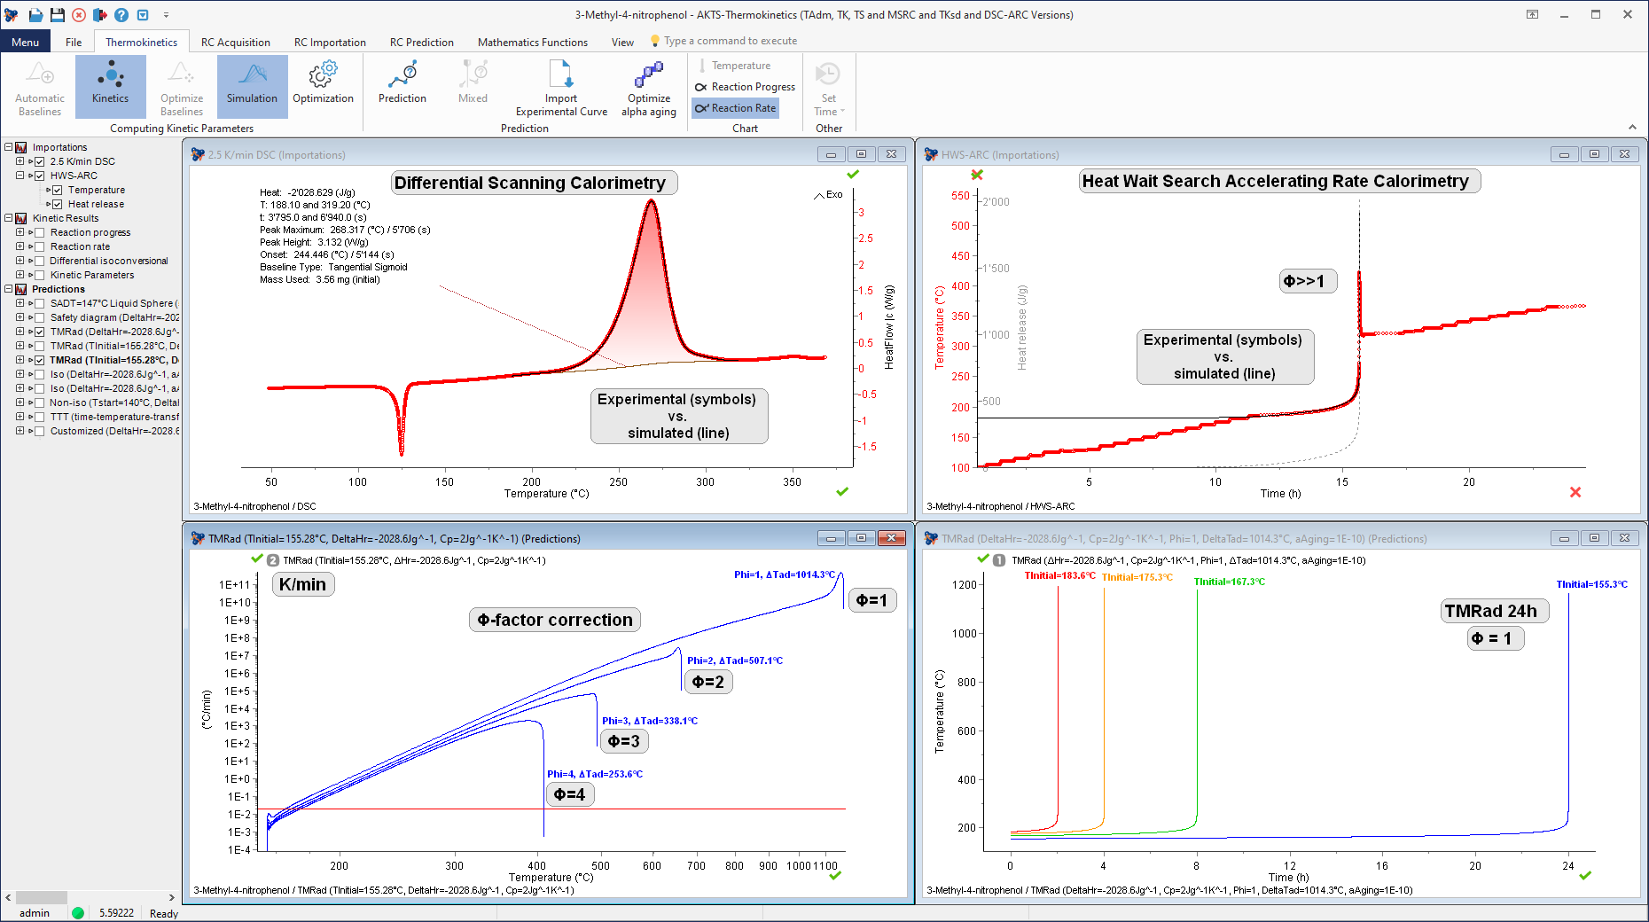The height and width of the screenshot is (922, 1649).
Task: Click Import Experimental Curve icon
Action: tap(561, 76)
